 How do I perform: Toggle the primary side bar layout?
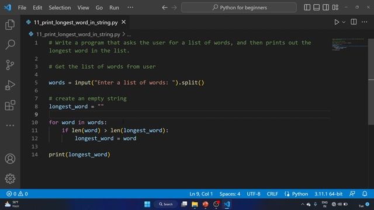307,8
